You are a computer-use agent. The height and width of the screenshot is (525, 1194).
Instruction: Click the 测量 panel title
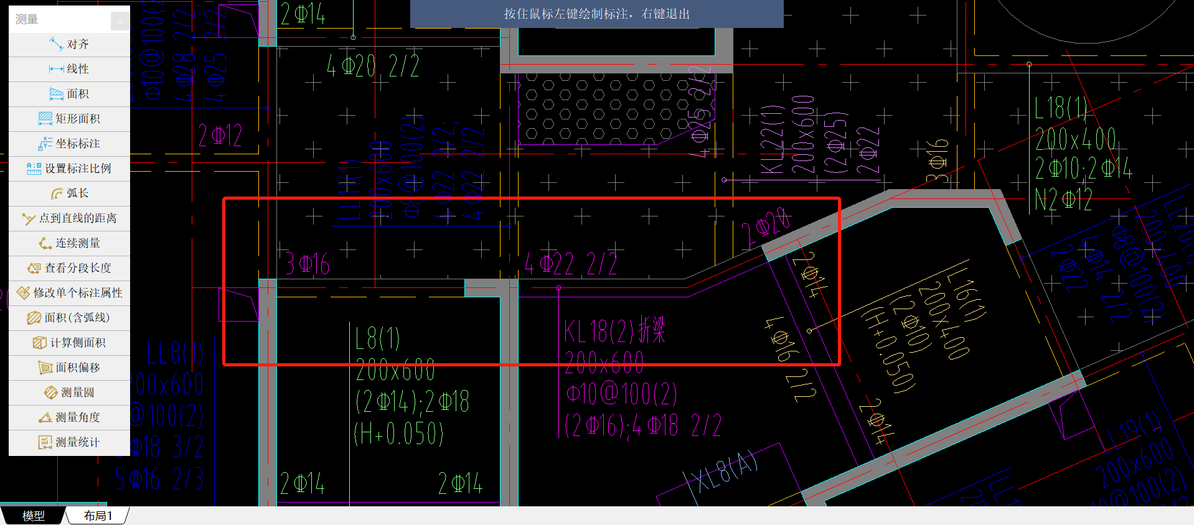27,19
